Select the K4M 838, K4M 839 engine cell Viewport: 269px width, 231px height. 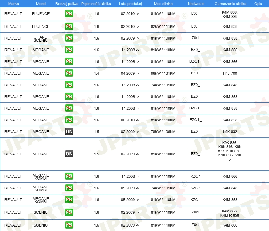[x=230, y=14]
